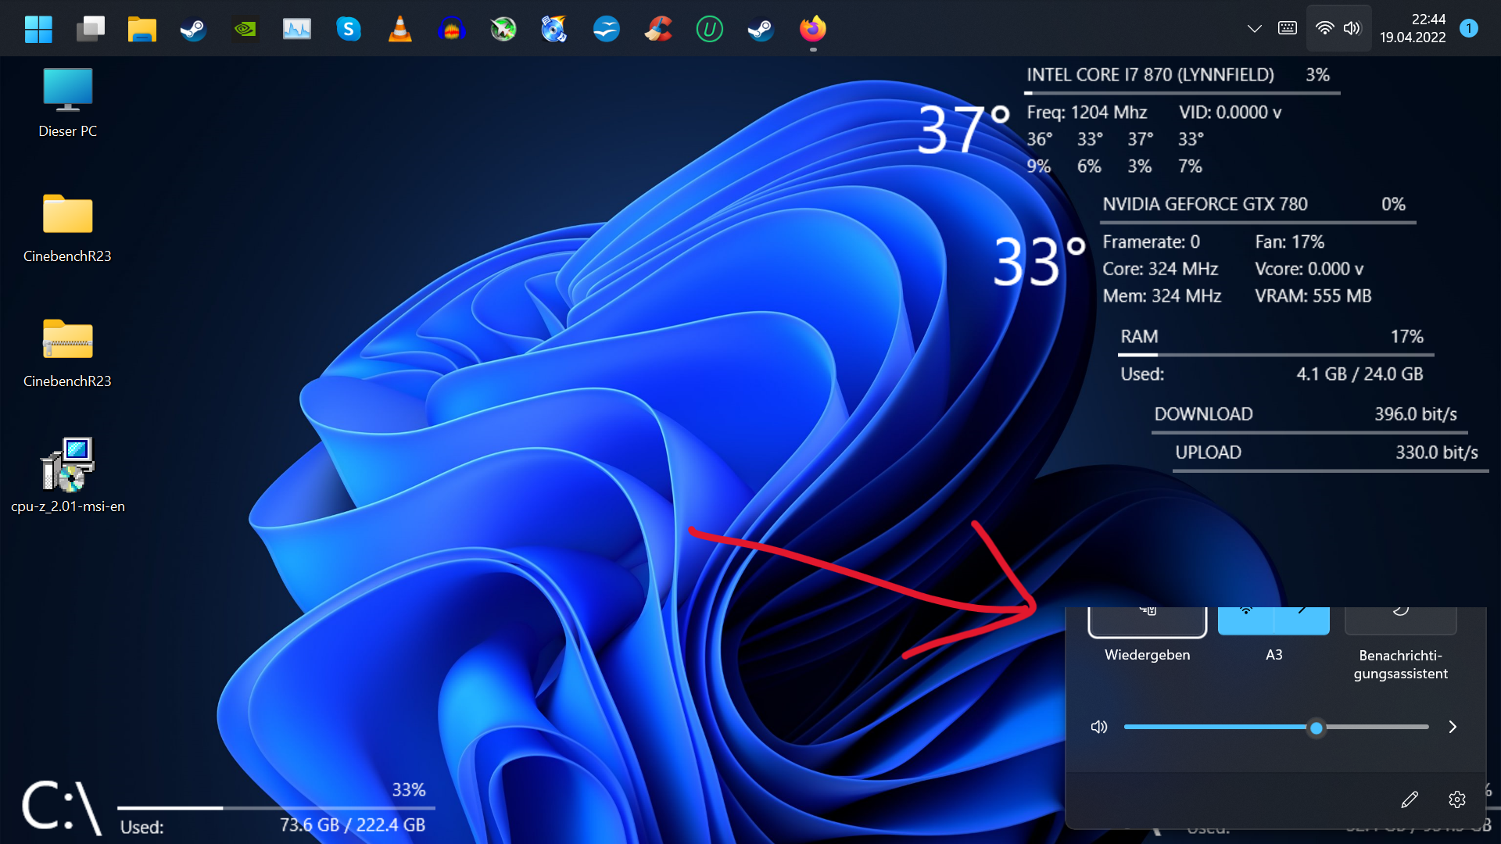This screenshot has height=844, width=1501.
Task: Open IObit Uninstaller
Action: (710, 30)
